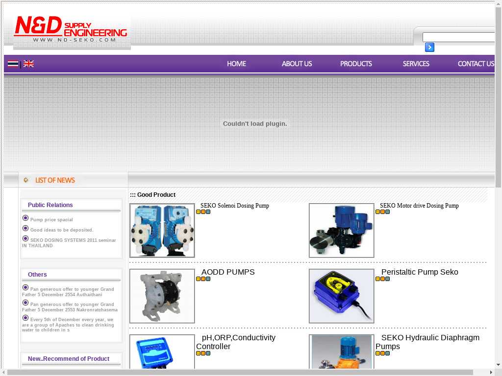
Task: Open the SEKO Motor drive Dosing Pump image
Action: point(341,230)
